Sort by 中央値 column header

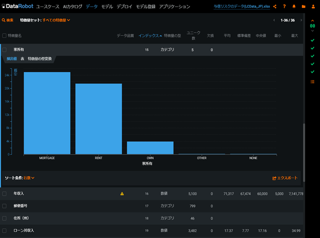tap(261, 35)
